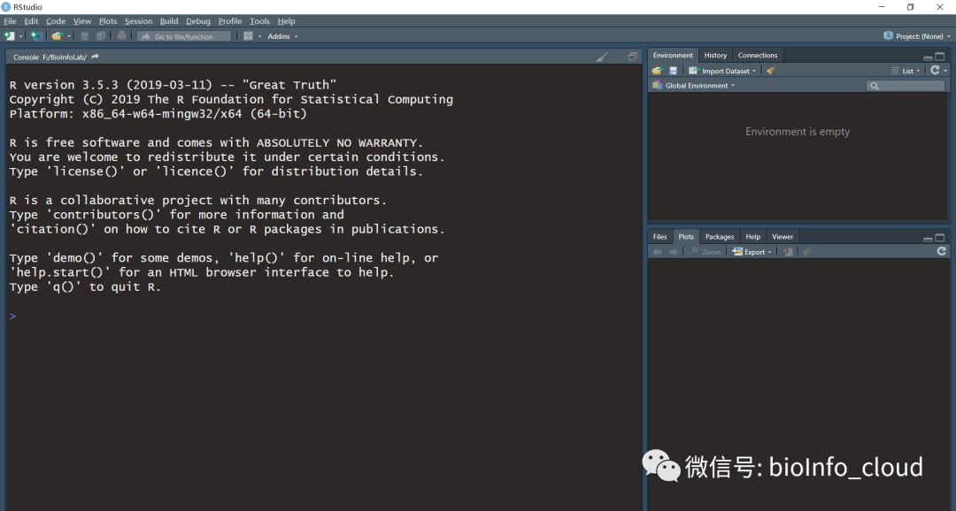Focus the Go to file/function field
956x511 pixels.
pos(184,36)
